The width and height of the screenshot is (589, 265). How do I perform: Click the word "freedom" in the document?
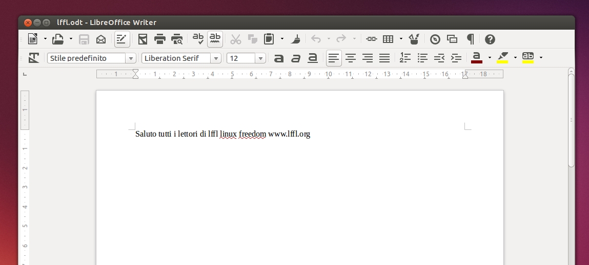pos(252,134)
